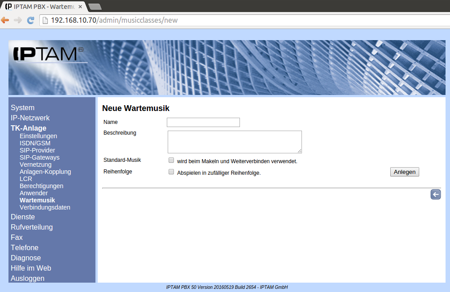Click the browser back arrow

[x=5, y=20]
